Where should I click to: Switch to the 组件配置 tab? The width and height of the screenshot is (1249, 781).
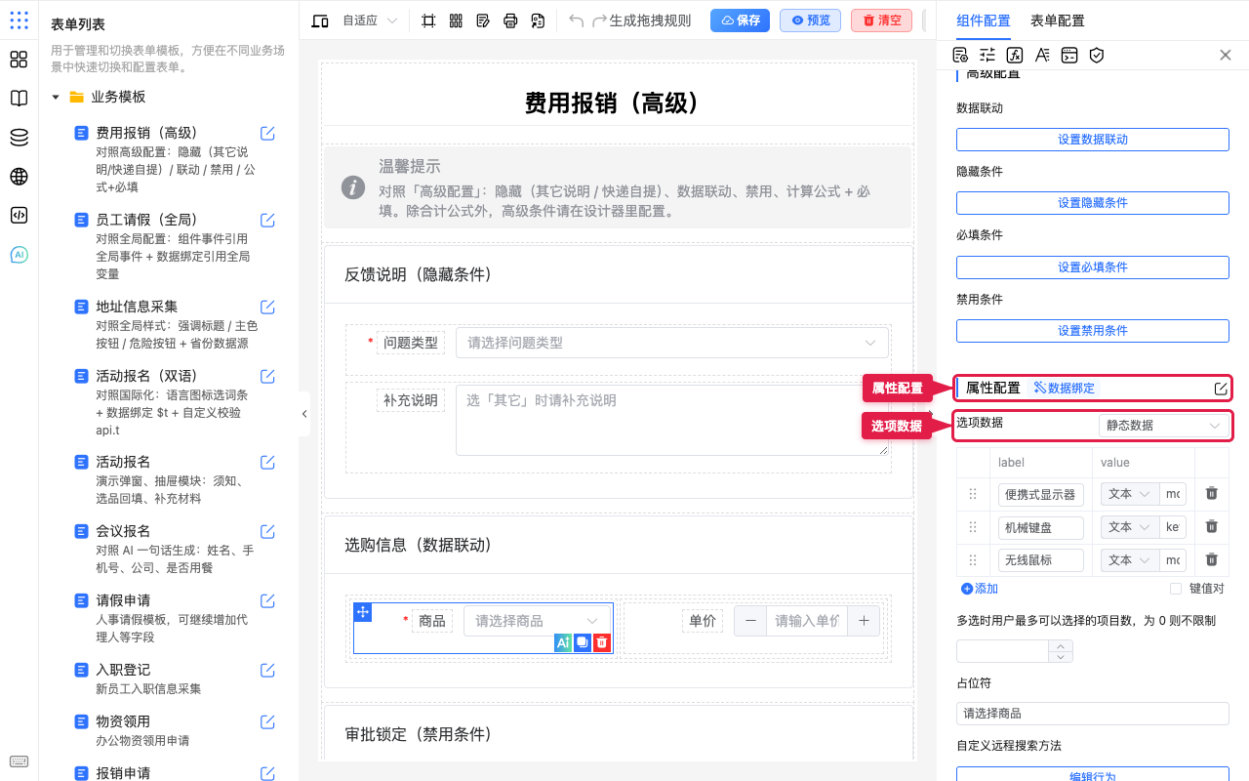[984, 21]
